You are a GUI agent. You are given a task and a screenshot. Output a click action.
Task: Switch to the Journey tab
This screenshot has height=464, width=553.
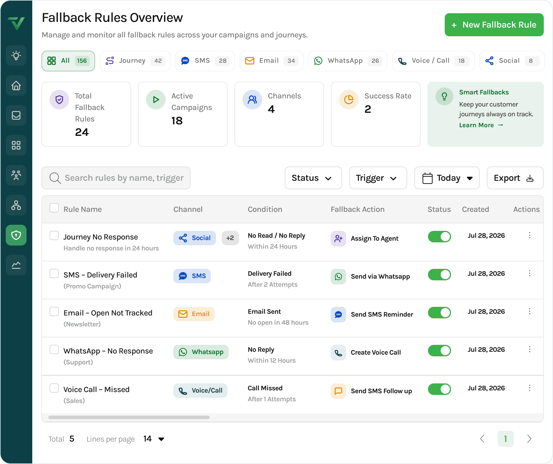coord(135,61)
